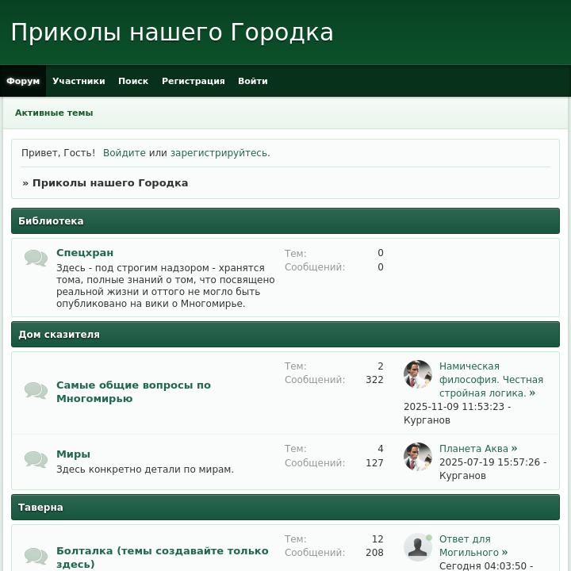Click default avatar next to Ответ для Могильного

[418, 547]
